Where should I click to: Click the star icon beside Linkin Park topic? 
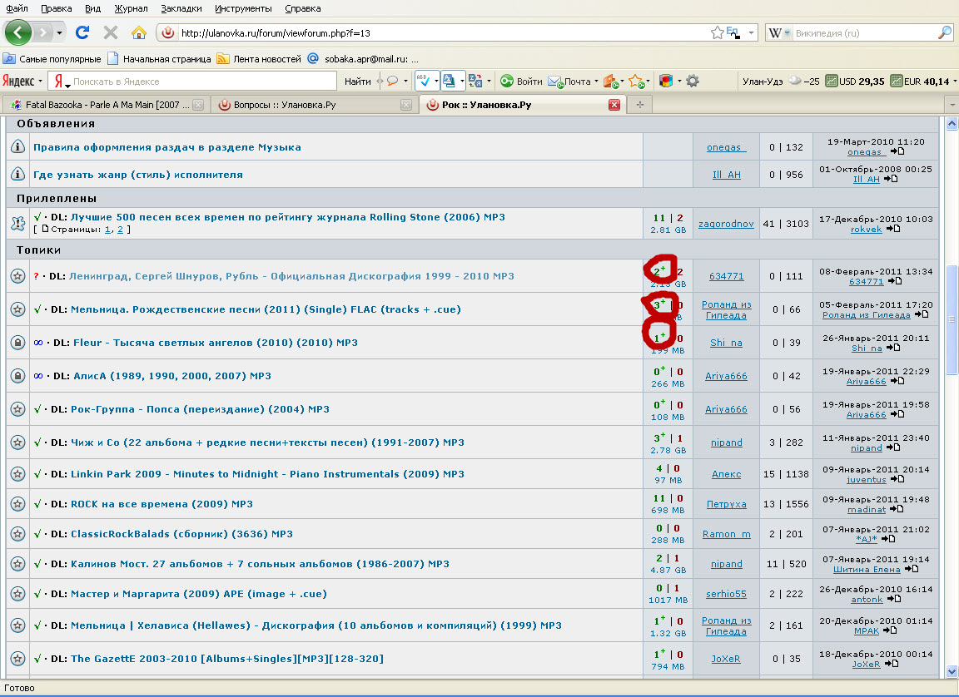(x=17, y=474)
